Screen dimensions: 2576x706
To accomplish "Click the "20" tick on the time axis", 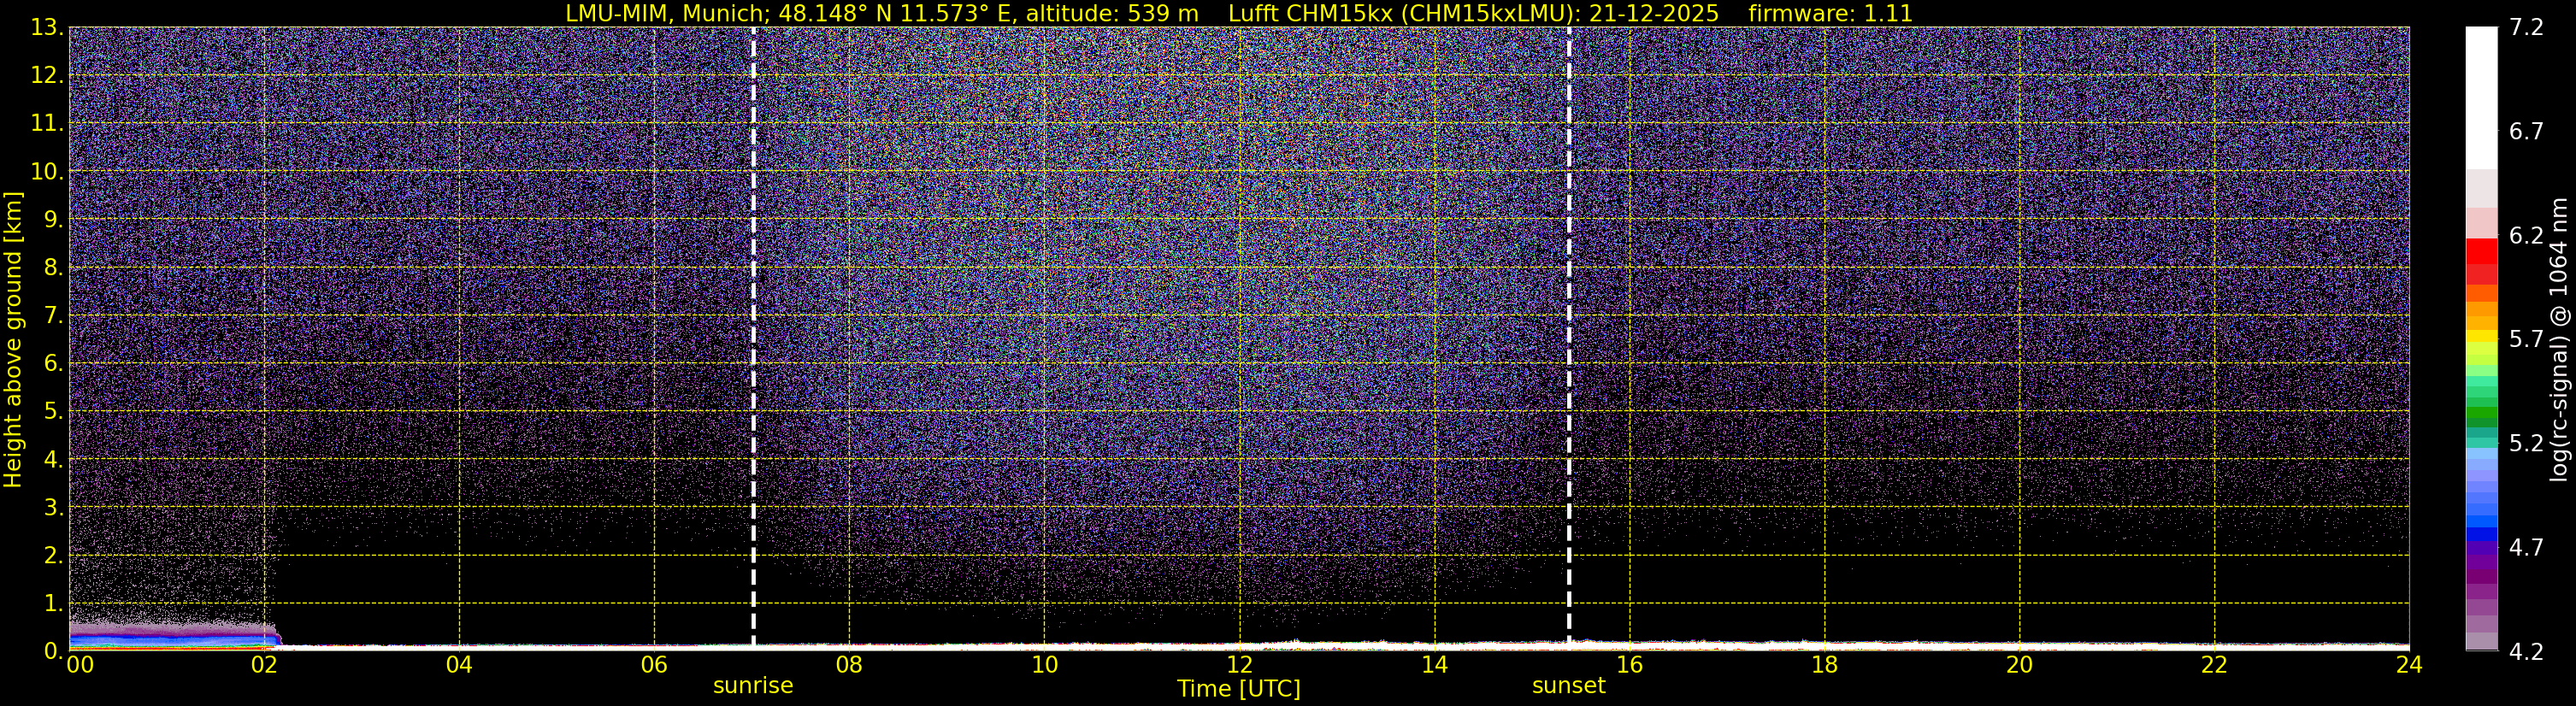I will (2019, 665).
